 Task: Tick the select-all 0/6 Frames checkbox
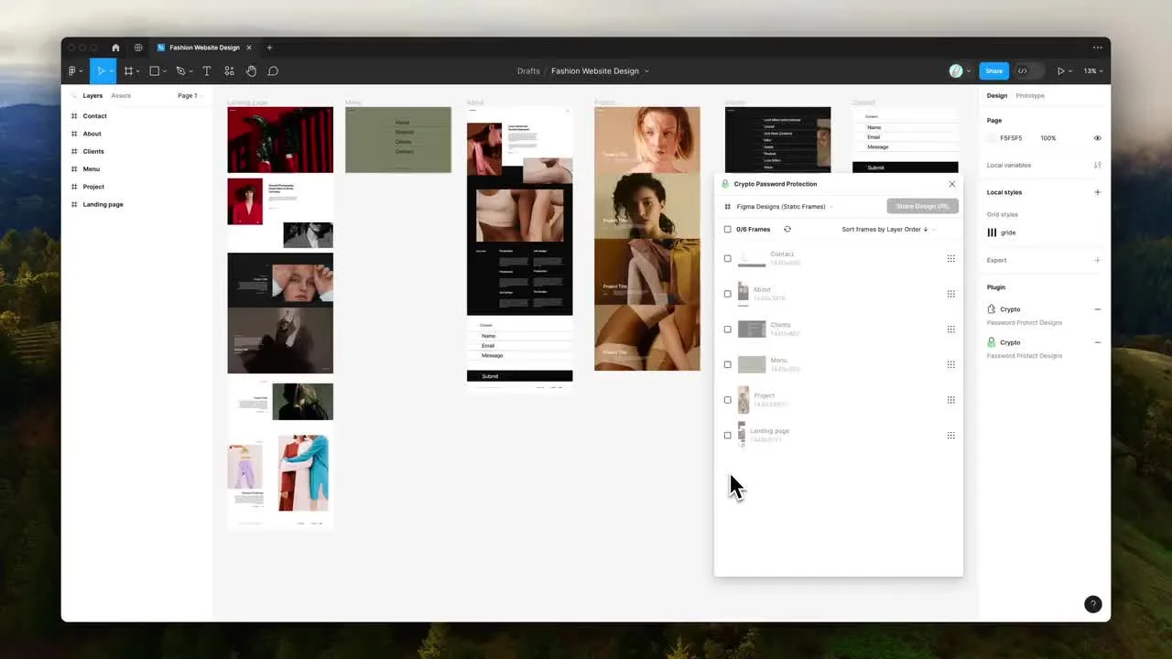tap(728, 230)
